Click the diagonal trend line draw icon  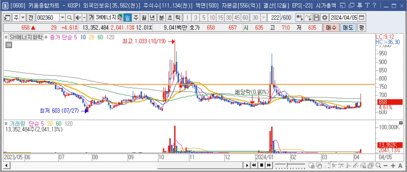point(356,165)
